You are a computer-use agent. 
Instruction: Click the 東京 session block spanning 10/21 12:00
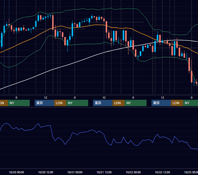[x=103, y=103]
